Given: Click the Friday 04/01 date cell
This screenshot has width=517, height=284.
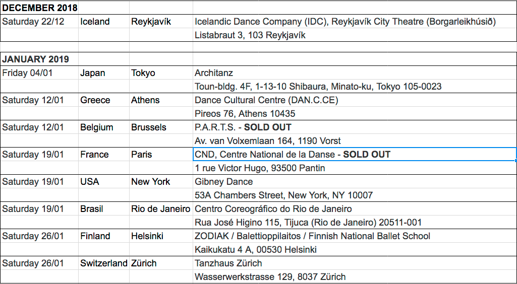Looking at the screenshot, I should [39, 73].
